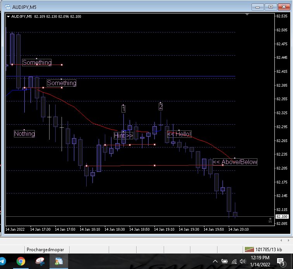Select the 'Hint >>' text label
The height and width of the screenshot is (269, 293).
click(x=123, y=135)
